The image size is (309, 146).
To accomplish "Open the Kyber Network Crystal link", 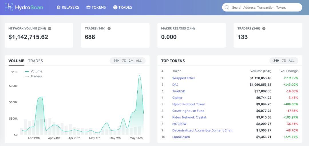I will click(189, 117).
